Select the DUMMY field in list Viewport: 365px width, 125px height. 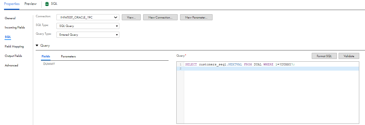coord(49,64)
